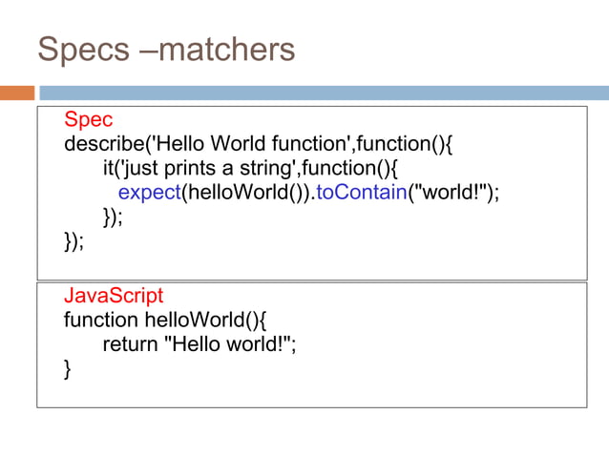Click the return "Hello world!" statement
609x456 pixels.
point(199,344)
